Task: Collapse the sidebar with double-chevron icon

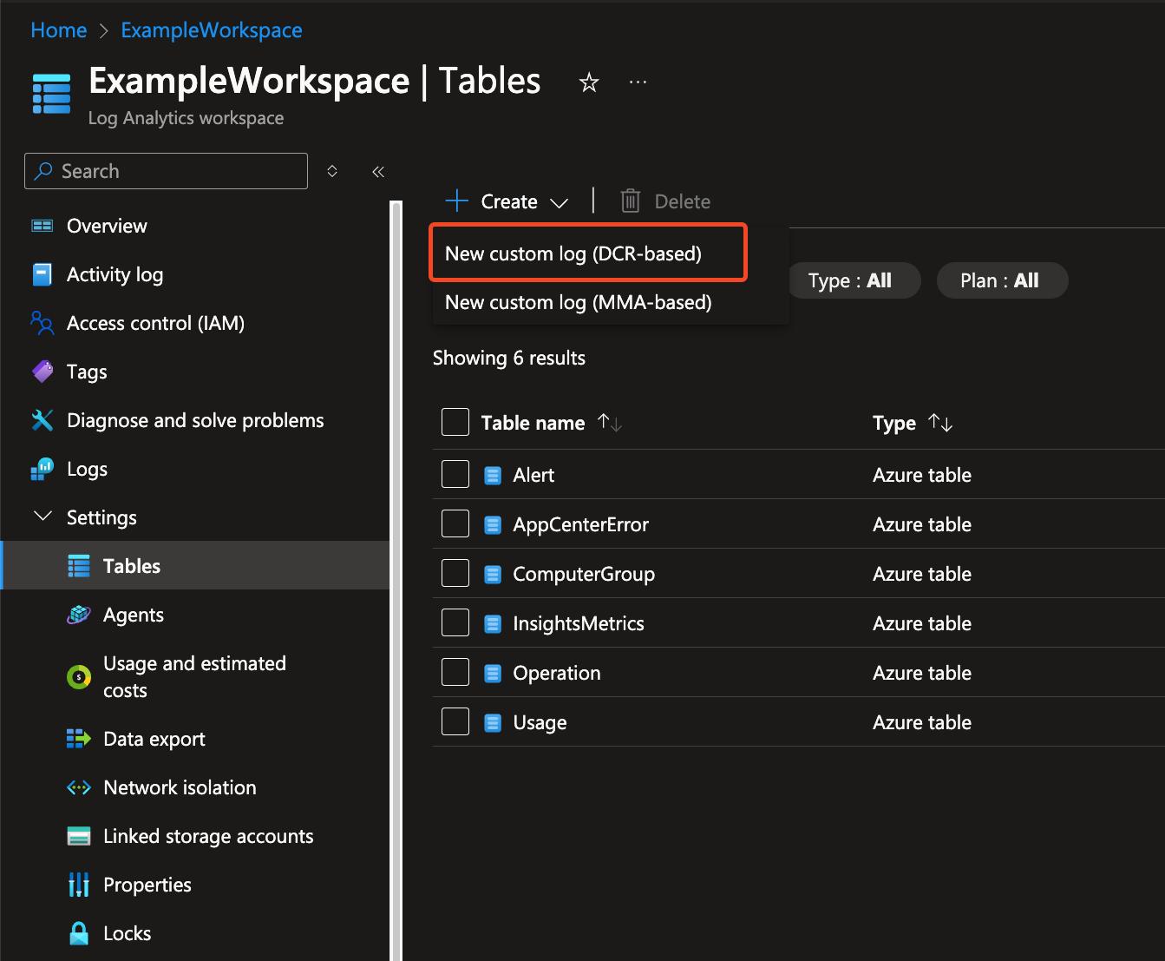Action: [x=378, y=171]
